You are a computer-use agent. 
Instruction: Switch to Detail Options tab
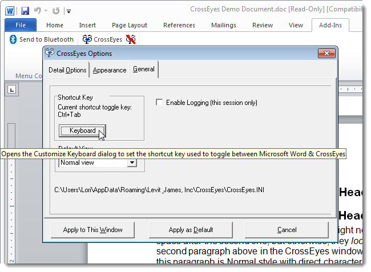click(67, 70)
